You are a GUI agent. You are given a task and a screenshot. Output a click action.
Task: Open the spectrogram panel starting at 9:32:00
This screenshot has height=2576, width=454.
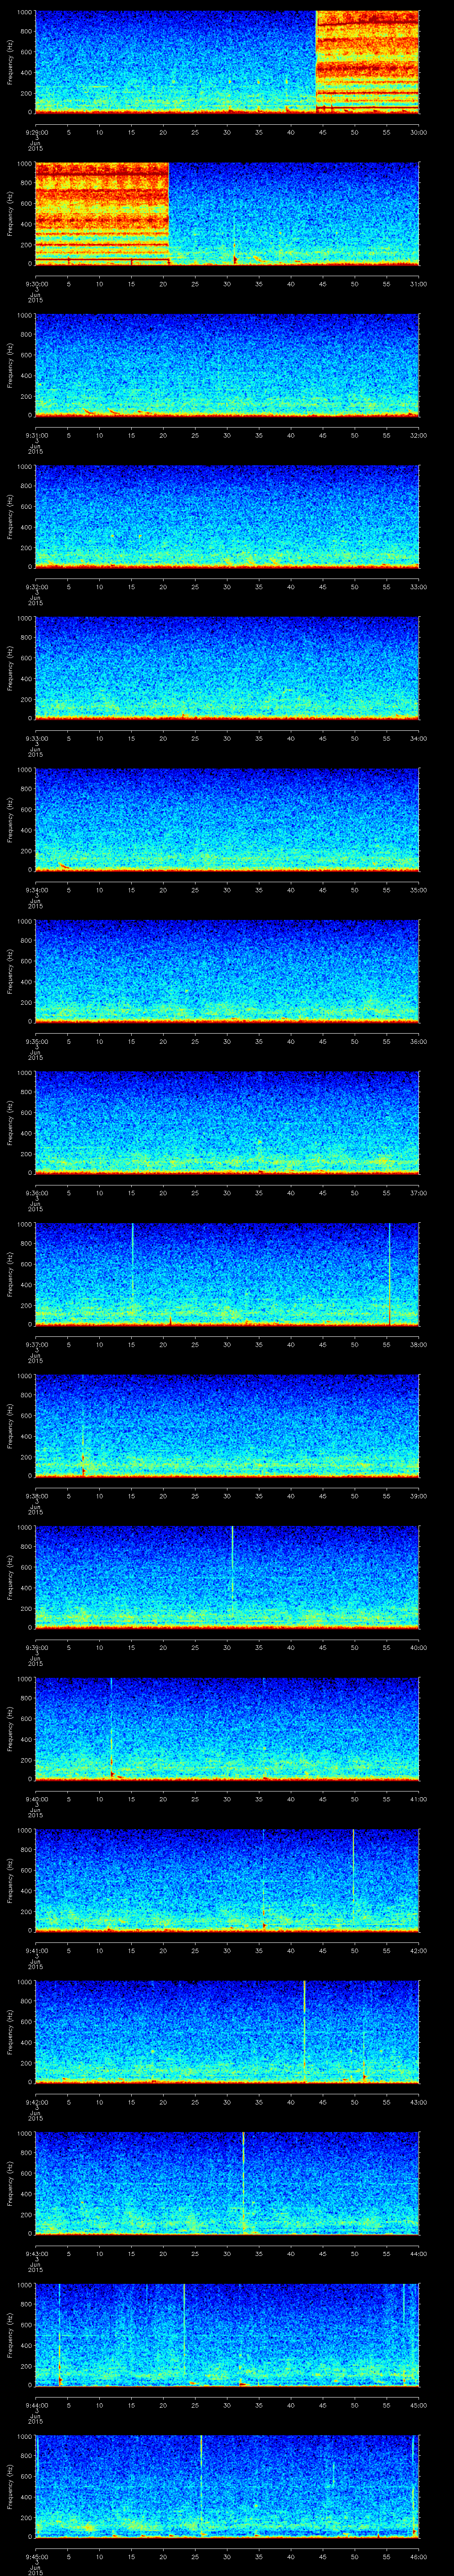(227, 516)
